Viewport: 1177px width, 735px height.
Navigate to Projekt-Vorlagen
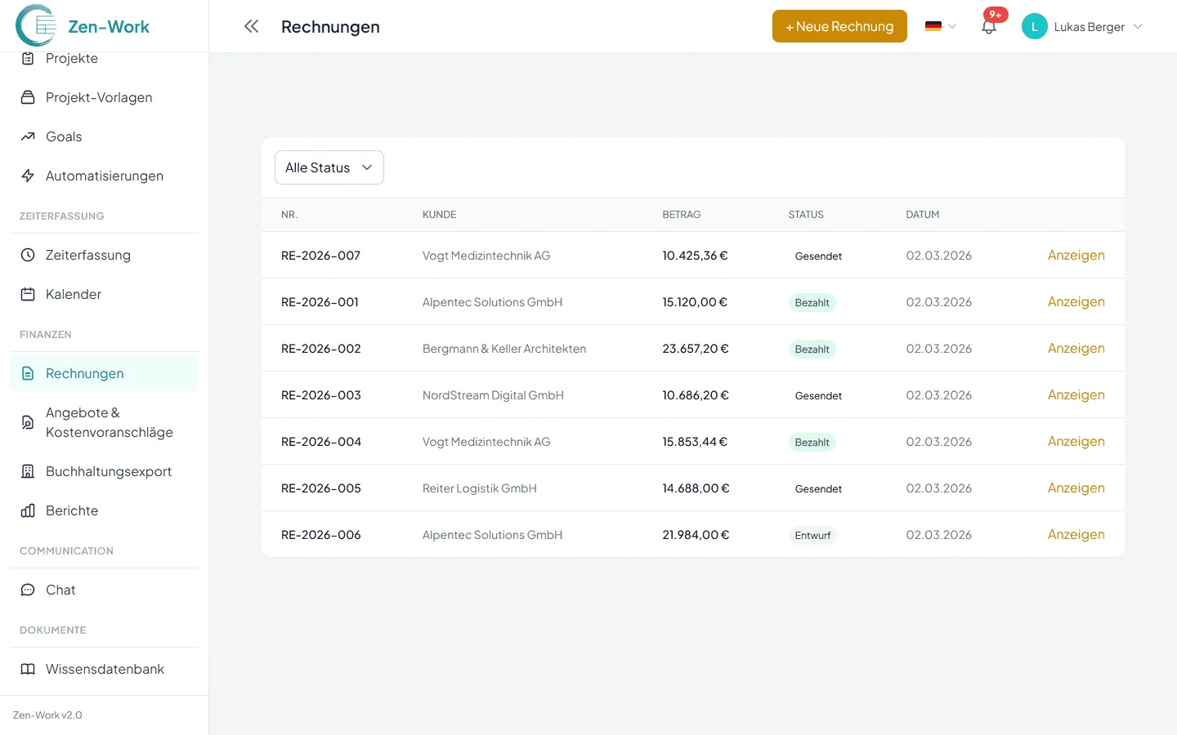99,97
